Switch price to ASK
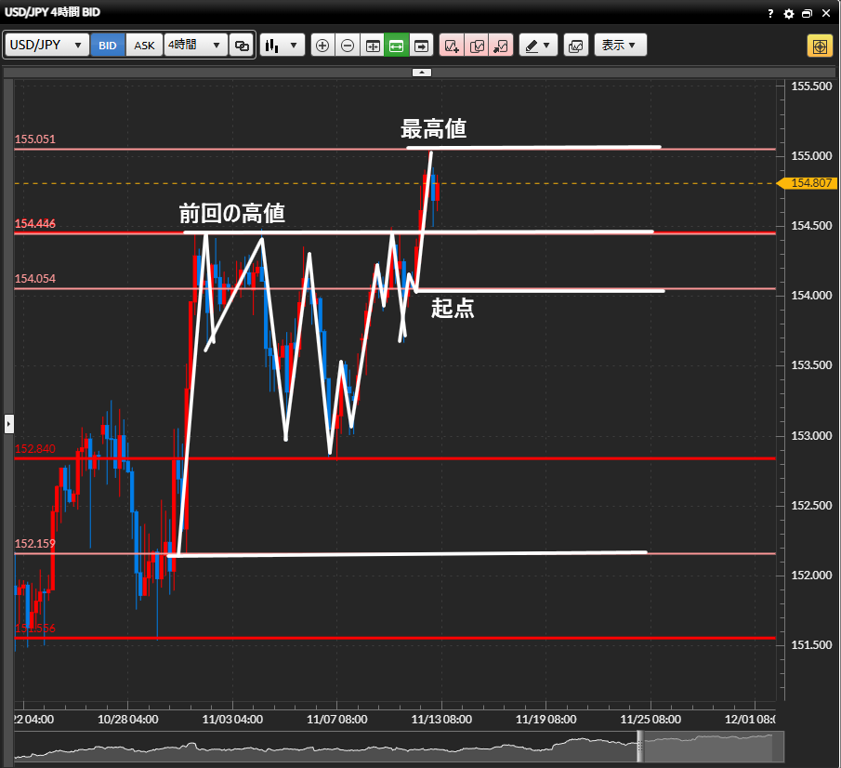 tap(144, 46)
